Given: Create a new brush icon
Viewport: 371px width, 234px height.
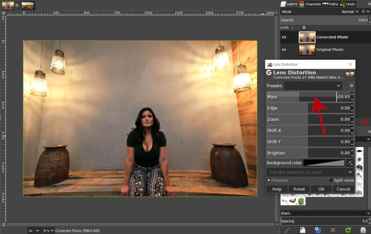Looking at the screenshot, I should (x=302, y=230).
